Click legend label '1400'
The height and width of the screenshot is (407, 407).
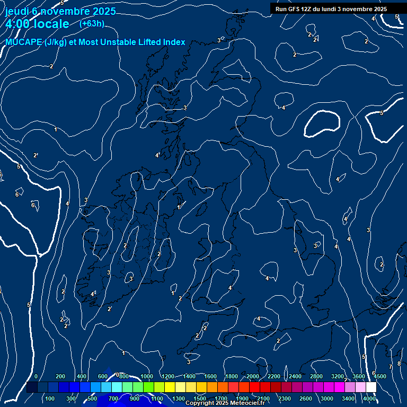click(x=189, y=376)
